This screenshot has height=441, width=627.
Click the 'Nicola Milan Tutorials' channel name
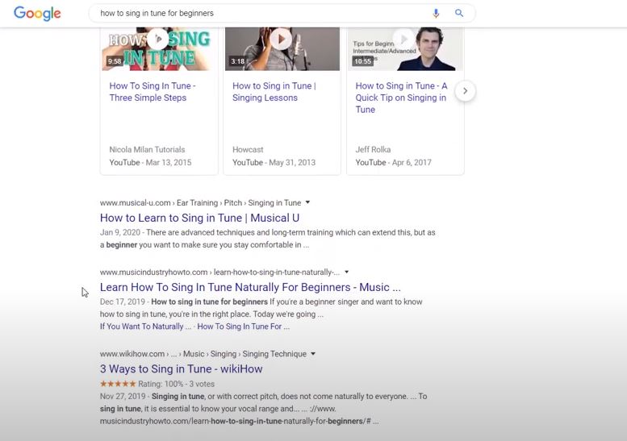point(147,149)
